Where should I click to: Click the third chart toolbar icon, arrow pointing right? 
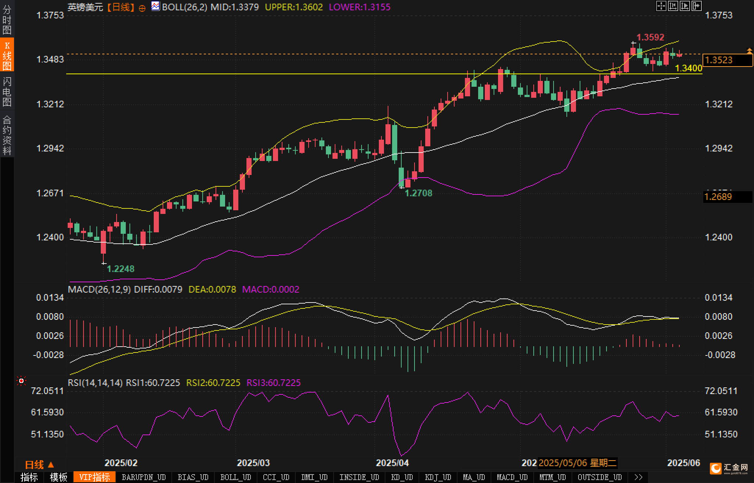(684, 6)
